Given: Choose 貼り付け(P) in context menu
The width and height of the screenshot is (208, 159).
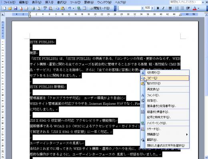Looking at the screenshot, I should point(165,84).
